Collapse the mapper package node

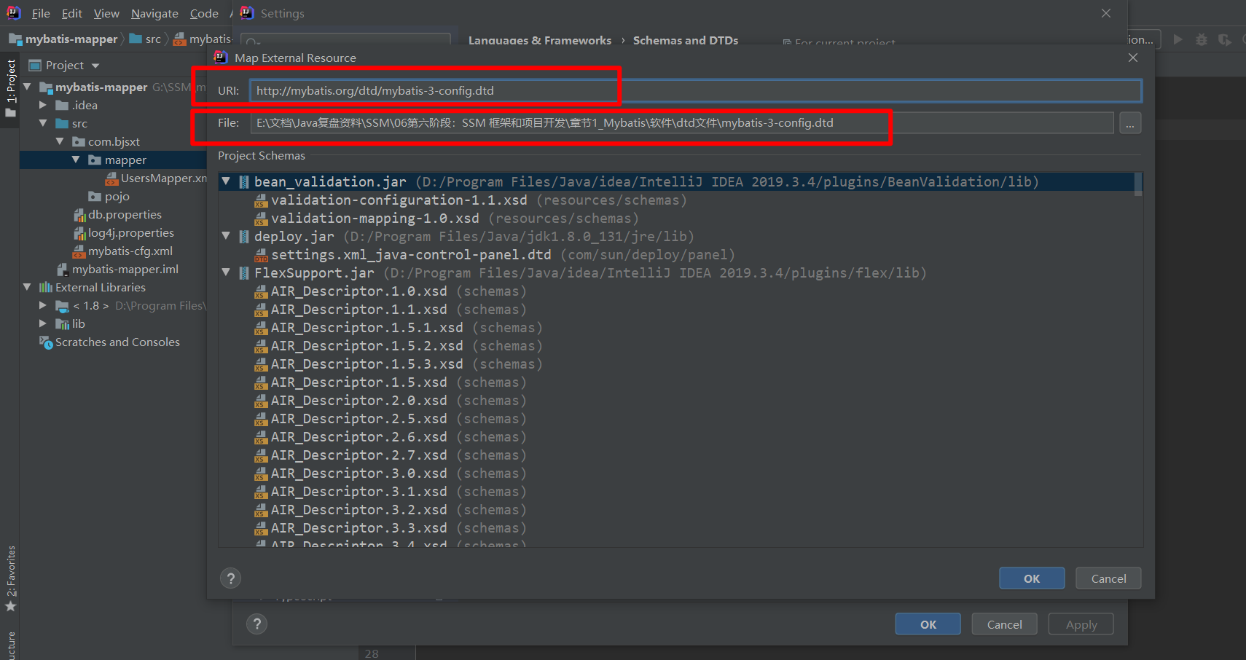click(x=76, y=160)
